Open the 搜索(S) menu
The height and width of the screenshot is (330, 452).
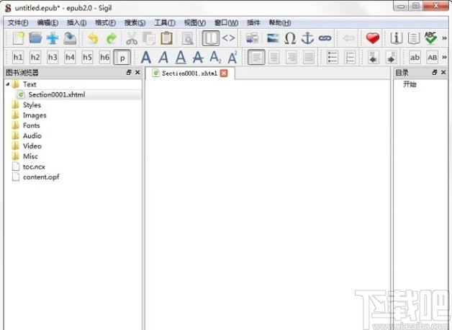(135, 23)
